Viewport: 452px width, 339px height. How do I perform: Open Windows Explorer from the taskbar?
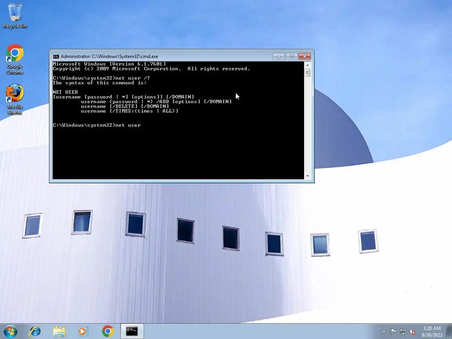[x=59, y=331]
